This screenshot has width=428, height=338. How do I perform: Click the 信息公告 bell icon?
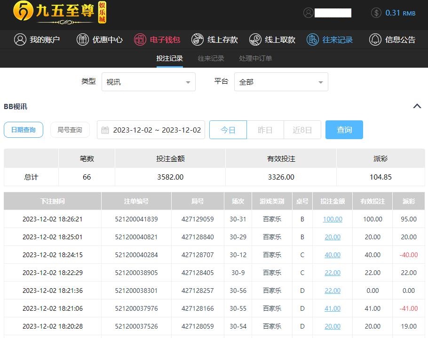click(x=375, y=39)
